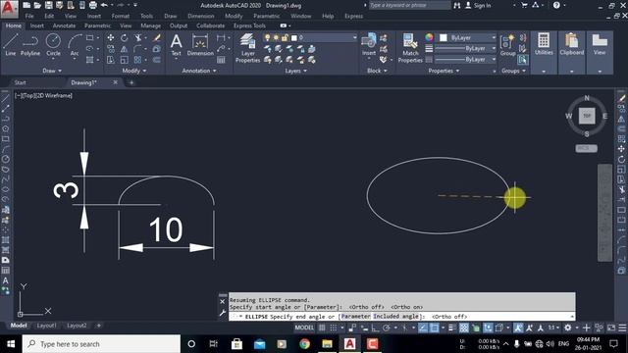Choose Parameter option in command line
This screenshot has width=628, height=353.
tap(355, 316)
